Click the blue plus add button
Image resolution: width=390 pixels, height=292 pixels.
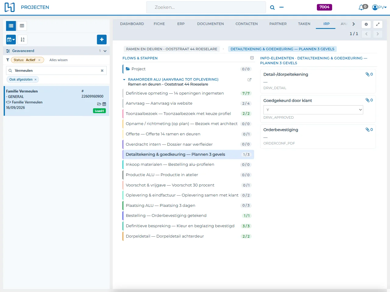point(102,40)
